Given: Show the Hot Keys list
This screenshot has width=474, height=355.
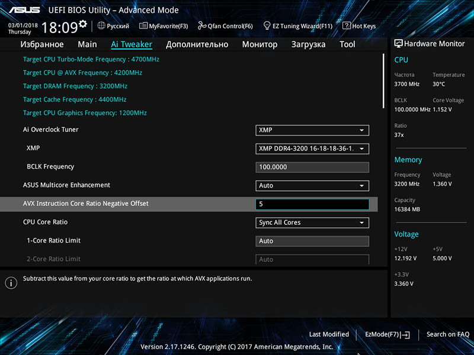Looking at the screenshot, I should click(359, 26).
